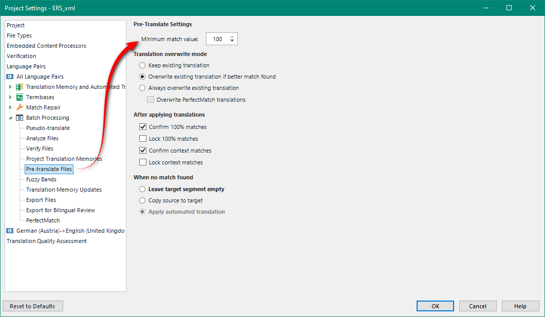Select Always overwrite existing translation

coord(142,88)
